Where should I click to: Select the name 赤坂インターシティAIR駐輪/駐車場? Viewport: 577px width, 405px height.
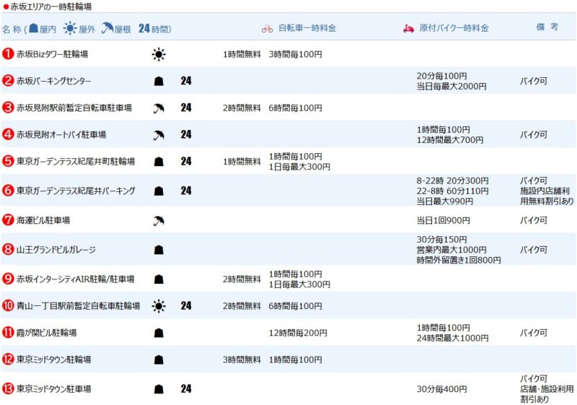[76, 279]
